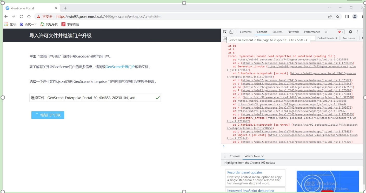Expand more DevTools tabs chevron
This screenshot has height=193, width=366.
pyautogui.click(x=326, y=32)
